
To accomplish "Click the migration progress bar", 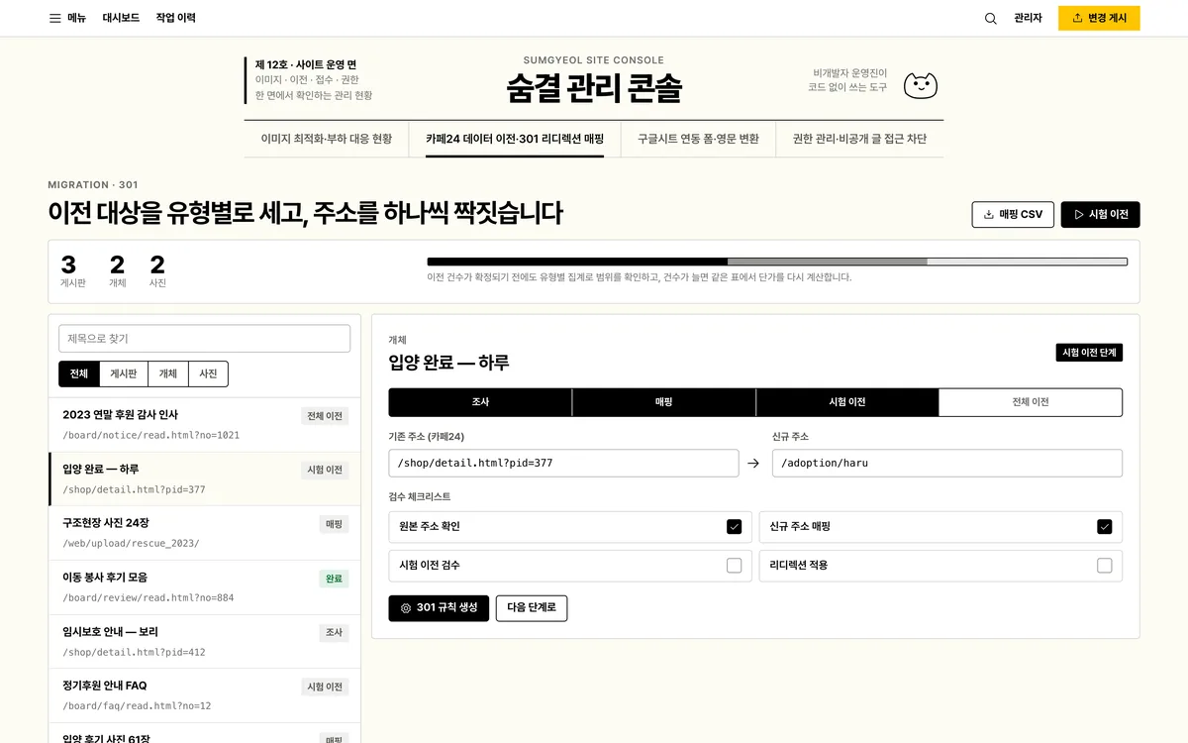I will [x=777, y=262].
